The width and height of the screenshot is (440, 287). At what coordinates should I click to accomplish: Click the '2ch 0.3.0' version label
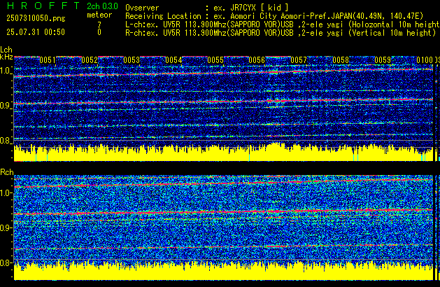click(x=102, y=6)
